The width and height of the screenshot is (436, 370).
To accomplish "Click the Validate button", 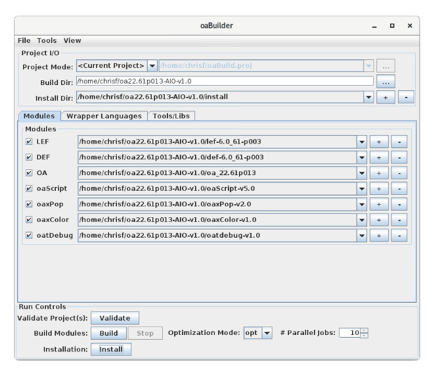I will (x=115, y=318).
